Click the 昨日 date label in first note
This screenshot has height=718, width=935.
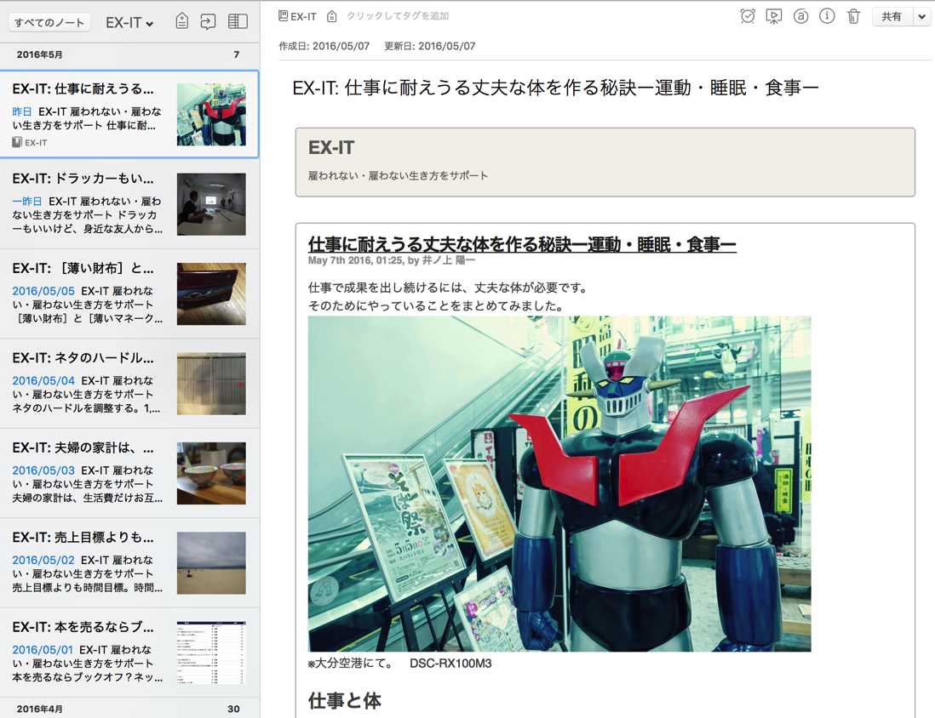pos(22,111)
